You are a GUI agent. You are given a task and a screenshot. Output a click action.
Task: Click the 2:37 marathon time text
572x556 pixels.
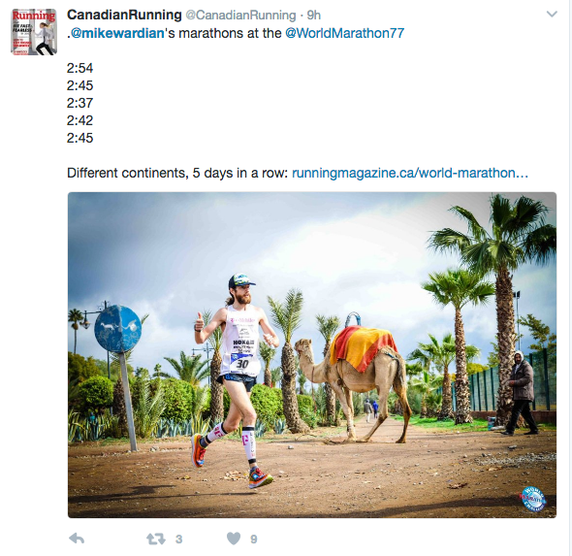79,103
